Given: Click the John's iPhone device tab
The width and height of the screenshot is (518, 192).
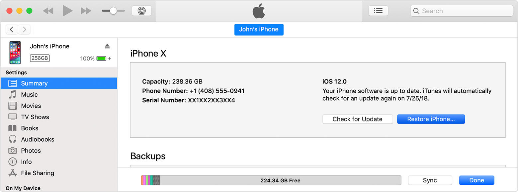Looking at the screenshot, I should pos(259,29).
